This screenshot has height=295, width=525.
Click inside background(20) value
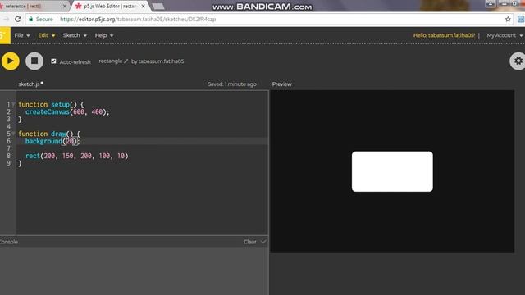point(70,141)
